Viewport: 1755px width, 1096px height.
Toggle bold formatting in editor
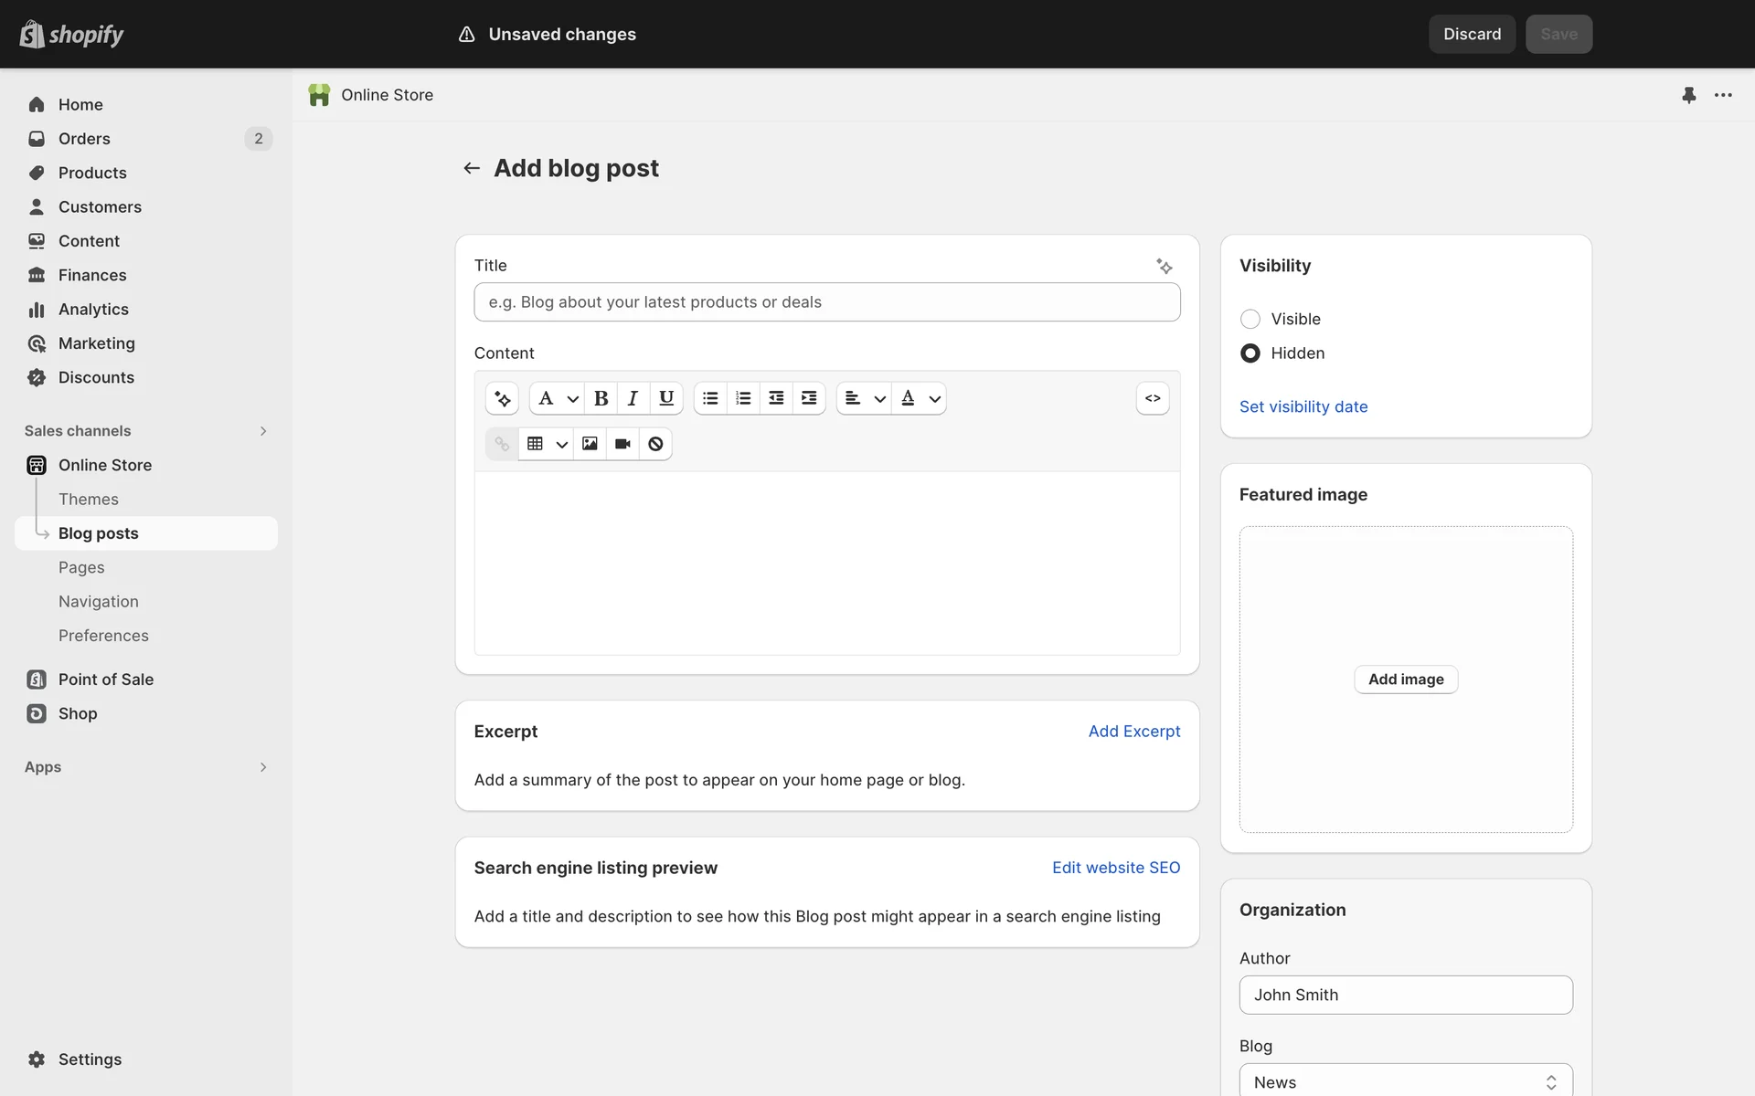point(601,398)
